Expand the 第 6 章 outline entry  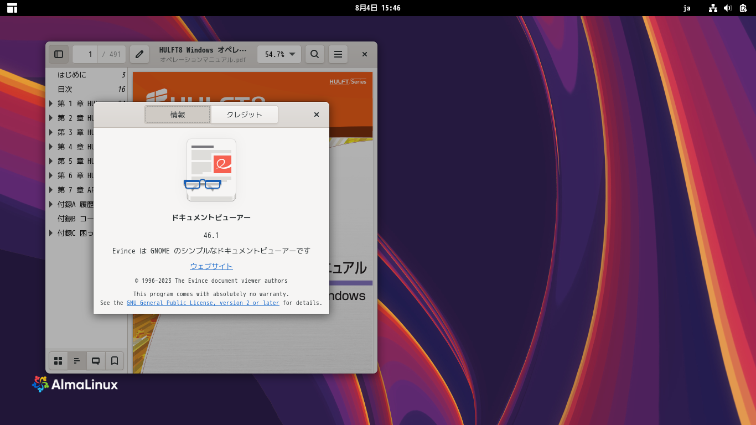click(51, 175)
